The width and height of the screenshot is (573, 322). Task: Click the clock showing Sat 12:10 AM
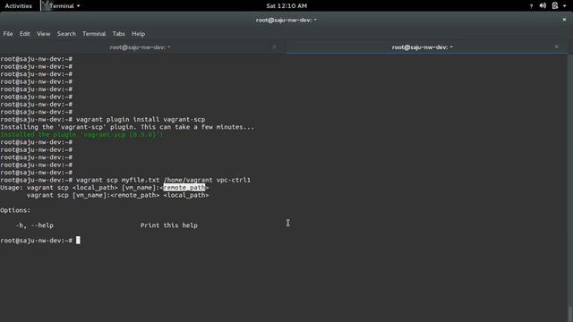pyautogui.click(x=286, y=6)
